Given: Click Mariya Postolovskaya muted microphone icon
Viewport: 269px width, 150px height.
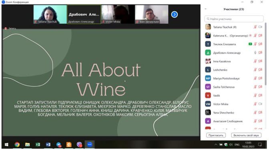Looking at the screenshot, I should 255,78.
